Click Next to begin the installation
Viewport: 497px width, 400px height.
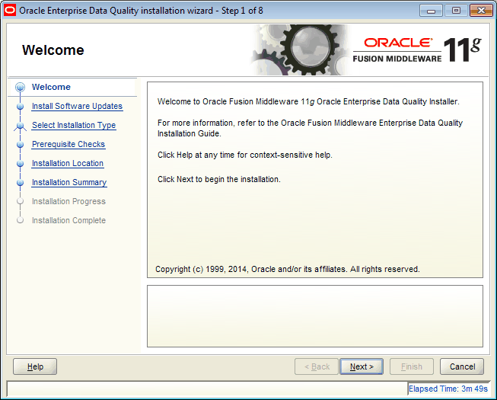pyautogui.click(x=362, y=366)
